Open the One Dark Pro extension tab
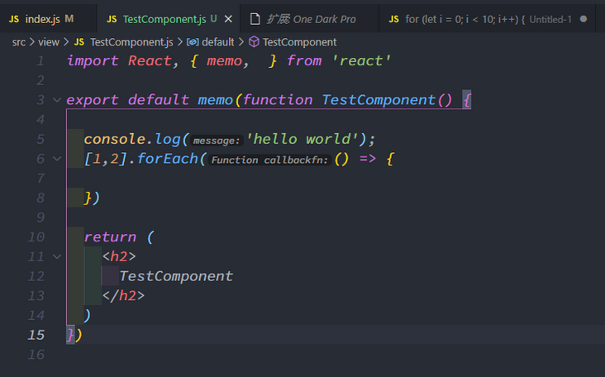Screen dimensions: 605x377 point(309,18)
